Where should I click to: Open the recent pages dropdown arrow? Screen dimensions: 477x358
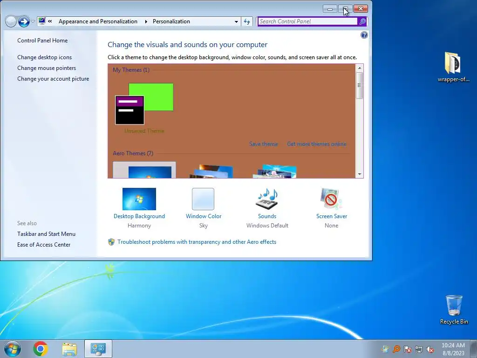coord(33,21)
